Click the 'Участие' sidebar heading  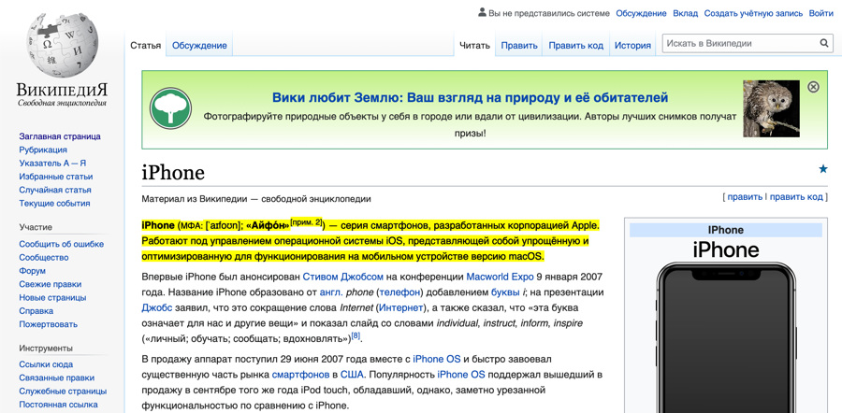click(36, 227)
